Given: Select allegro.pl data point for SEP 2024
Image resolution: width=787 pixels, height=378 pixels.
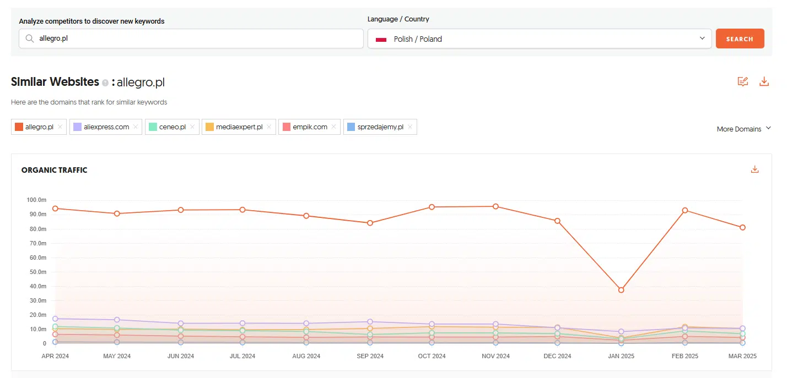Looking at the screenshot, I should tap(370, 223).
